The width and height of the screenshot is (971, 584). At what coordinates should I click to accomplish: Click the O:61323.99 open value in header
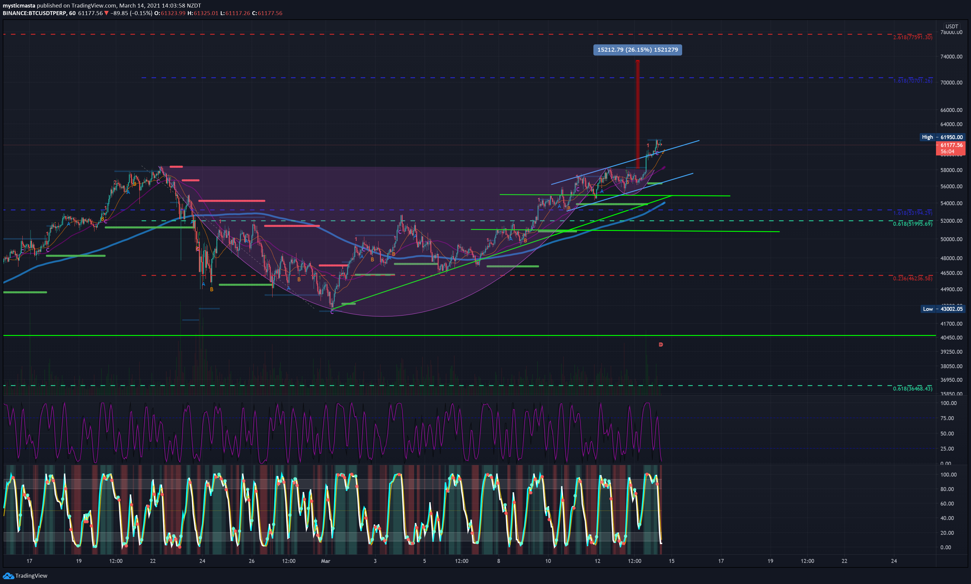point(170,13)
